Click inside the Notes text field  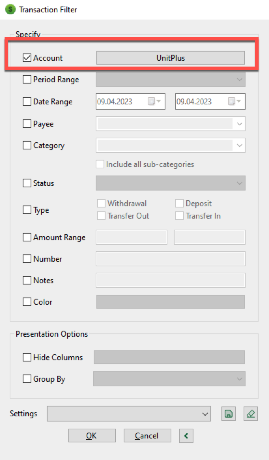tap(170, 280)
